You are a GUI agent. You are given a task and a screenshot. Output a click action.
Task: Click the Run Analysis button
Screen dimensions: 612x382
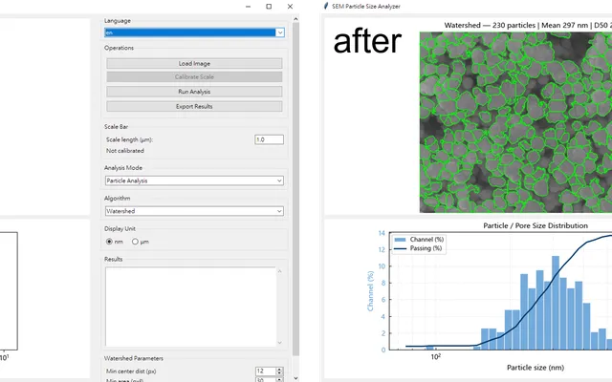194,92
